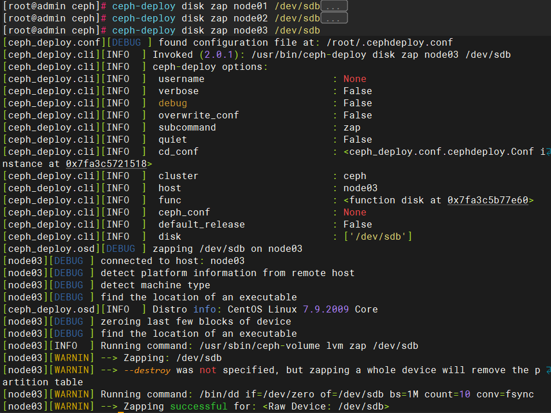551x413 pixels.
Task: Open the 0x7fa3c5721518 memory address link
Action: click(106, 163)
